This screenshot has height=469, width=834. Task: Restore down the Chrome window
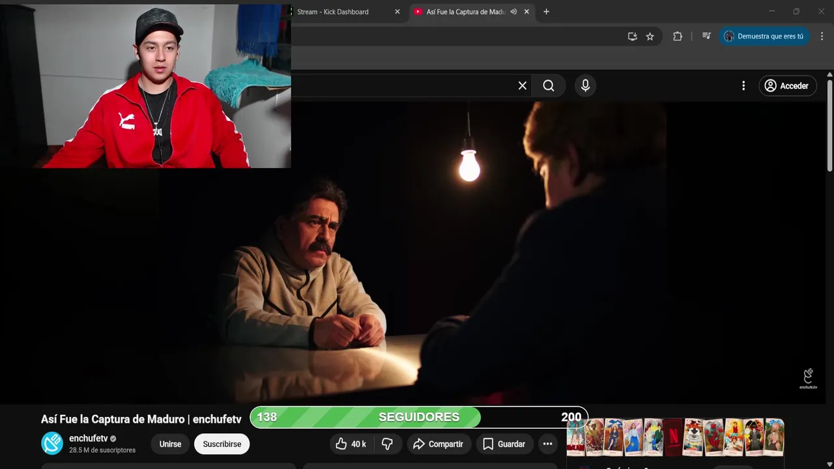(x=796, y=11)
